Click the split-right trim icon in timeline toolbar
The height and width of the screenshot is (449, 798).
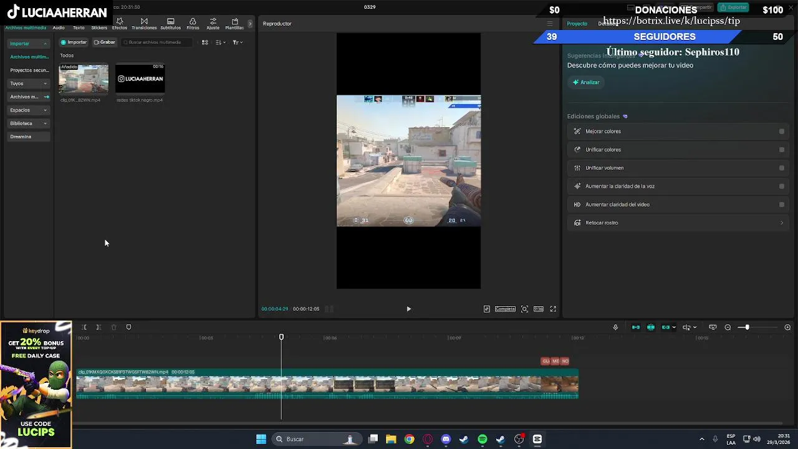tap(99, 327)
